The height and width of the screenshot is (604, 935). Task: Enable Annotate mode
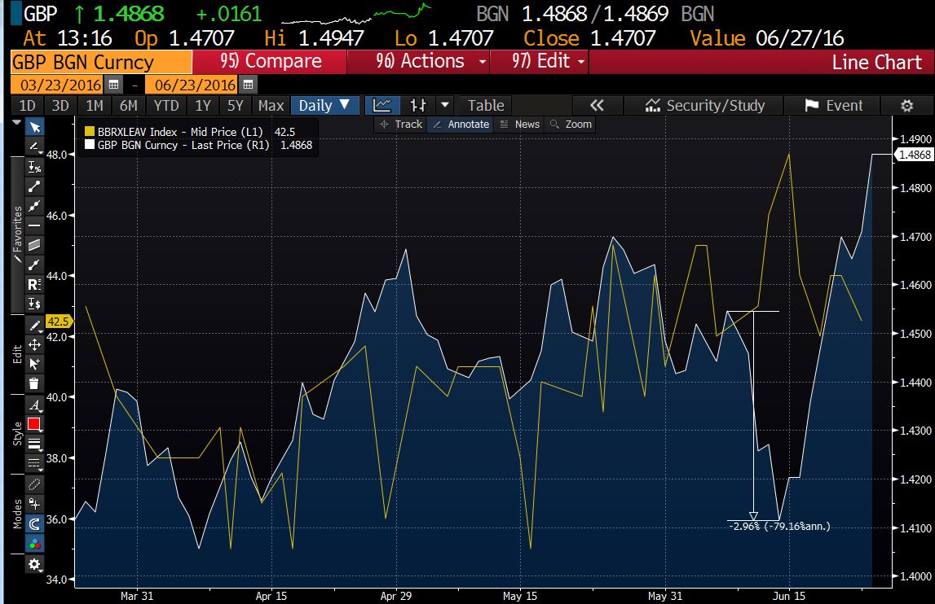(461, 124)
